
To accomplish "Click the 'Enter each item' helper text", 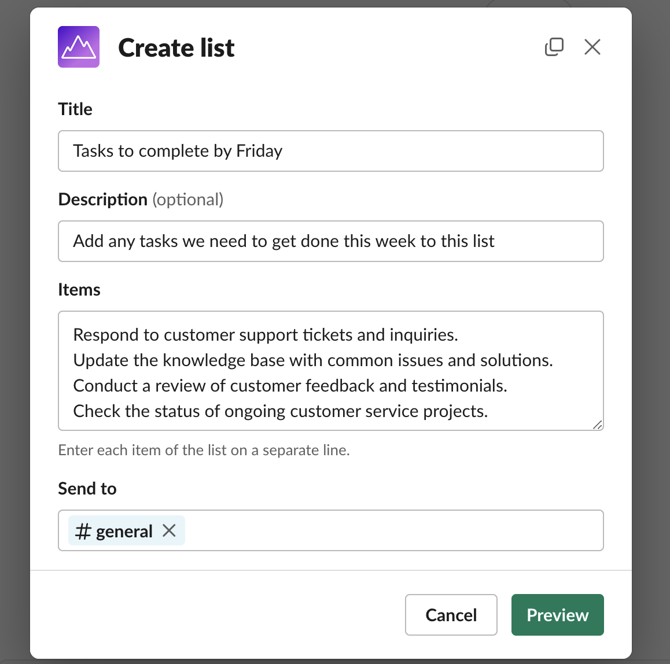I will pos(204,450).
